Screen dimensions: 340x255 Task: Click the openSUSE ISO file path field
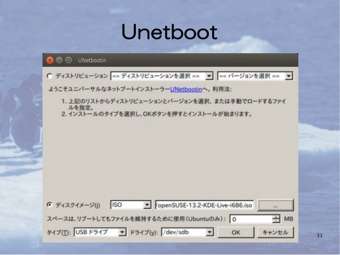click(x=204, y=205)
